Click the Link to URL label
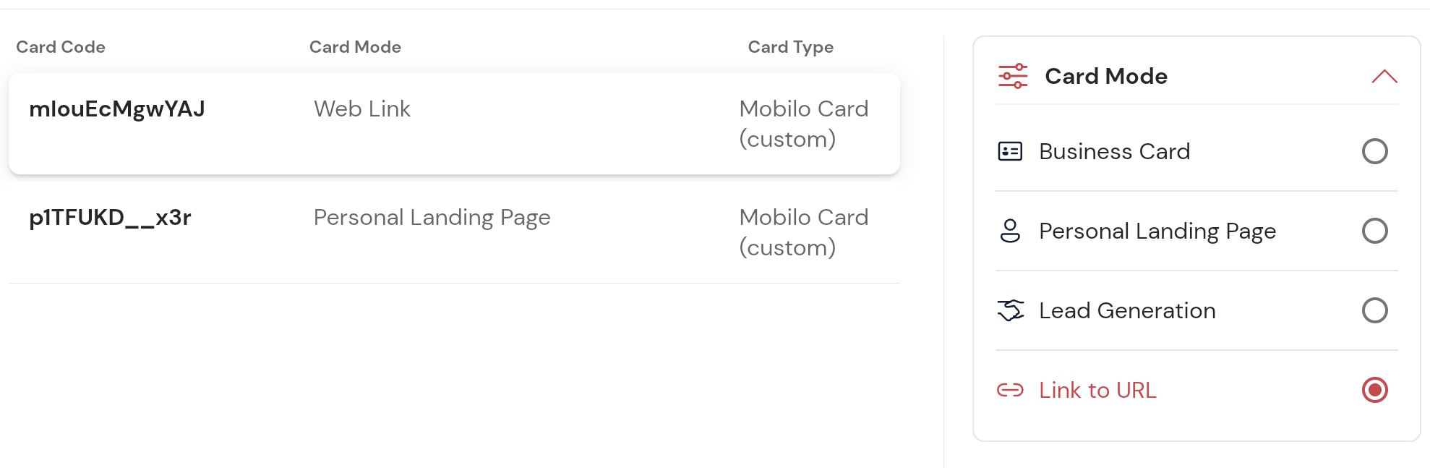This screenshot has width=1430, height=468. tap(1097, 390)
